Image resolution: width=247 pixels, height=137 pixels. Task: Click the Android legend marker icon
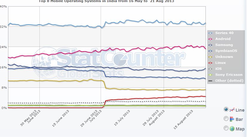(x=210, y=39)
